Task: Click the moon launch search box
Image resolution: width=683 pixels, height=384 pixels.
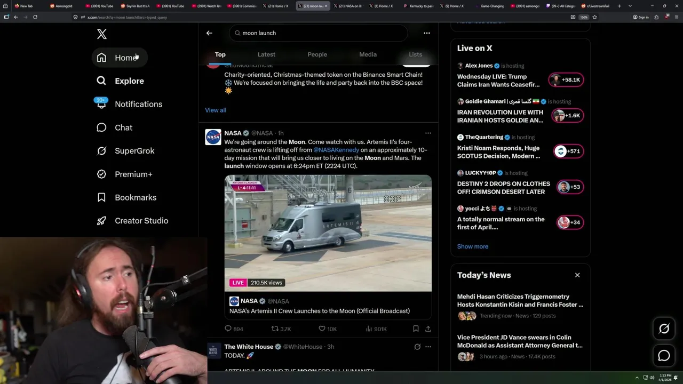Action: pos(319,33)
